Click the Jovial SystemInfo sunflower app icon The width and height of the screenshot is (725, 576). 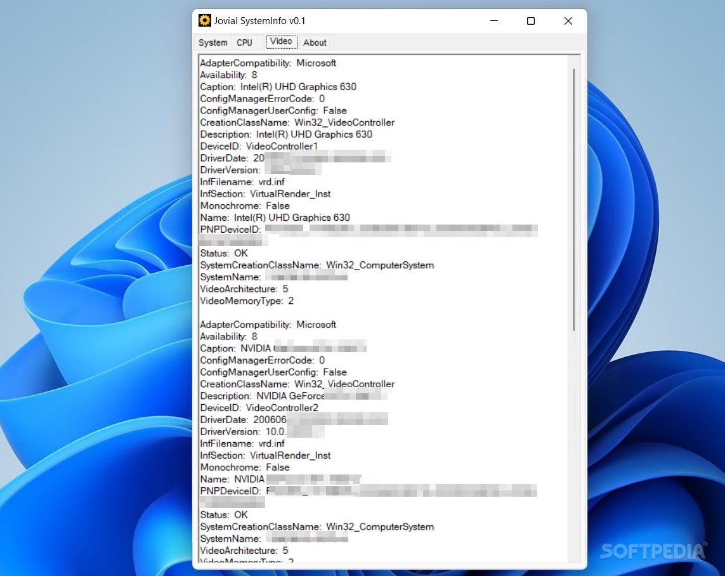(204, 20)
